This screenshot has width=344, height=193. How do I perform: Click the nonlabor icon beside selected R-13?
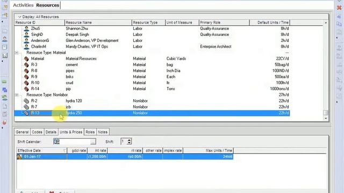26,113
